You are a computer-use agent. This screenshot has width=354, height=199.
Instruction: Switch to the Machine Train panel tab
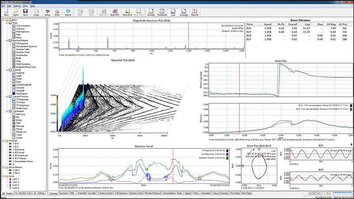(x=23, y=193)
